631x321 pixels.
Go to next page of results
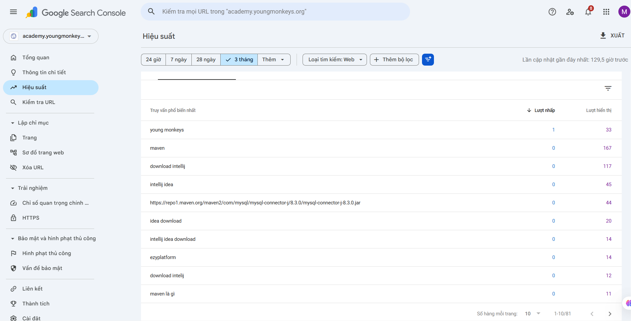610,314
